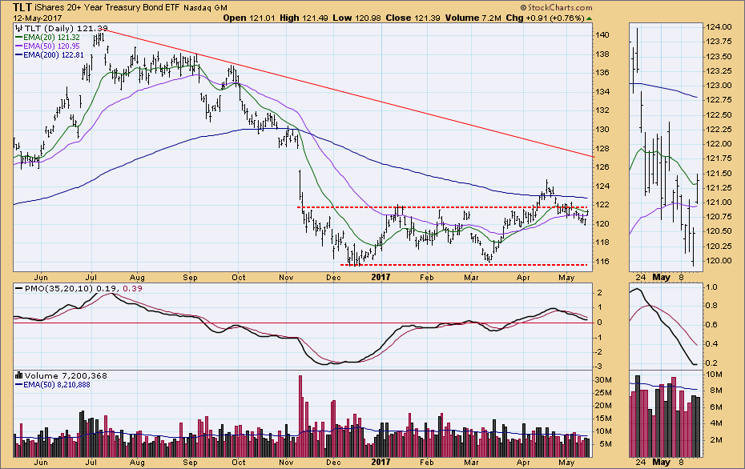745x469 pixels.
Task: Click the 30M volume axis label
Action: 603,380
